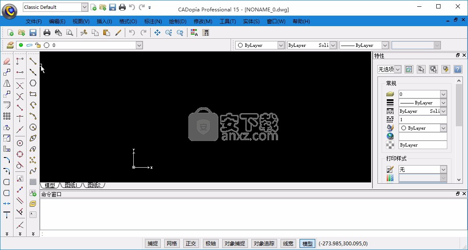This screenshot has width=468, height=250.
Task: Click the application logo button
Action: pyautogui.click(x=10, y=11)
